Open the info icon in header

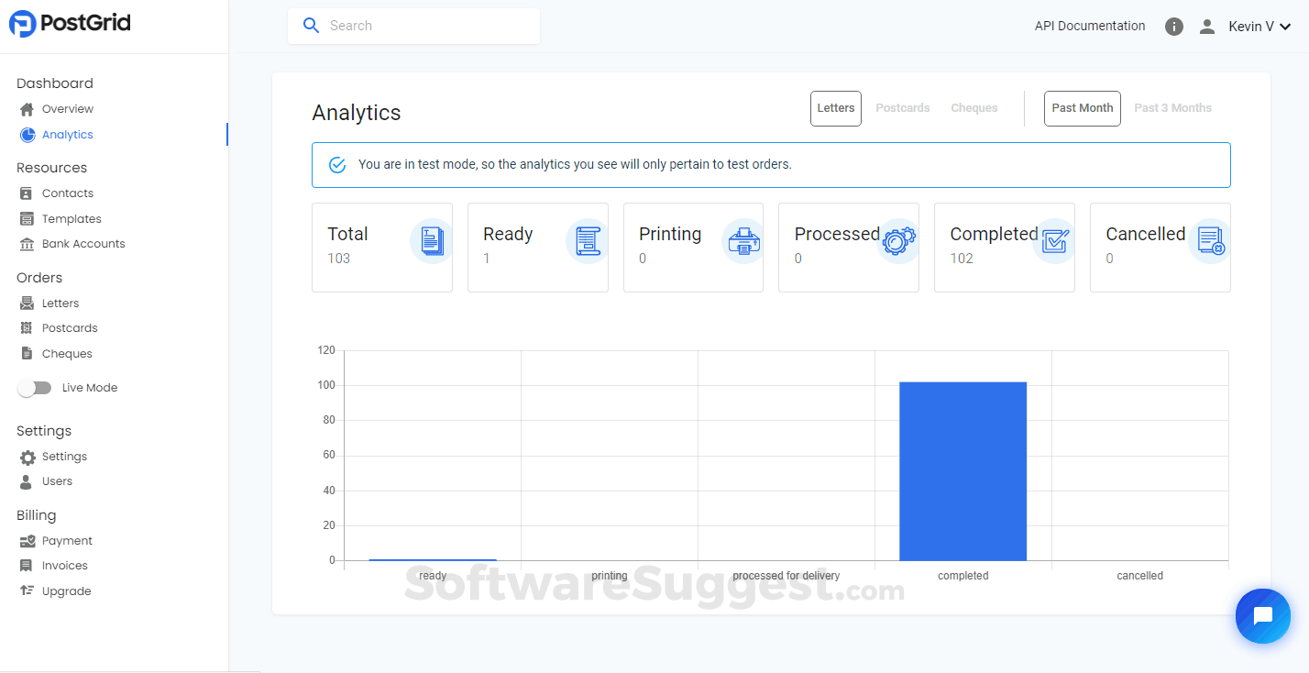[x=1174, y=27]
